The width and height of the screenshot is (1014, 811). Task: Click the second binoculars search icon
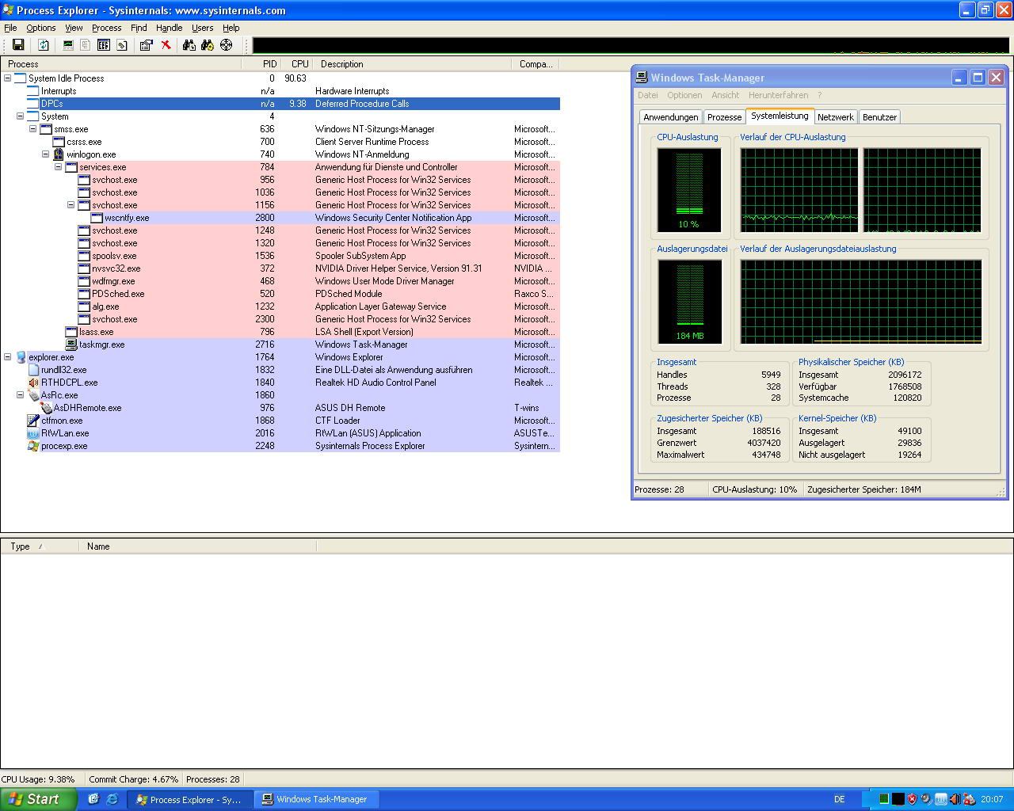(x=207, y=45)
